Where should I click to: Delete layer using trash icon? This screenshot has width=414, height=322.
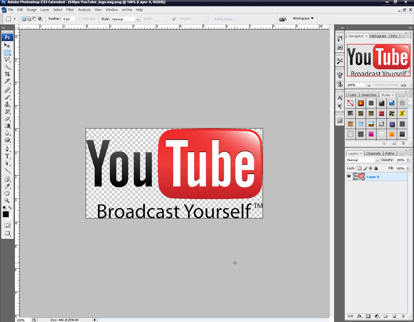(403, 316)
